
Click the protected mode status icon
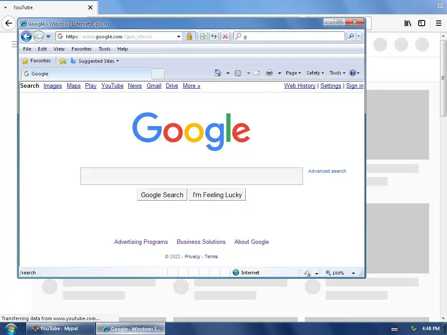(307, 273)
